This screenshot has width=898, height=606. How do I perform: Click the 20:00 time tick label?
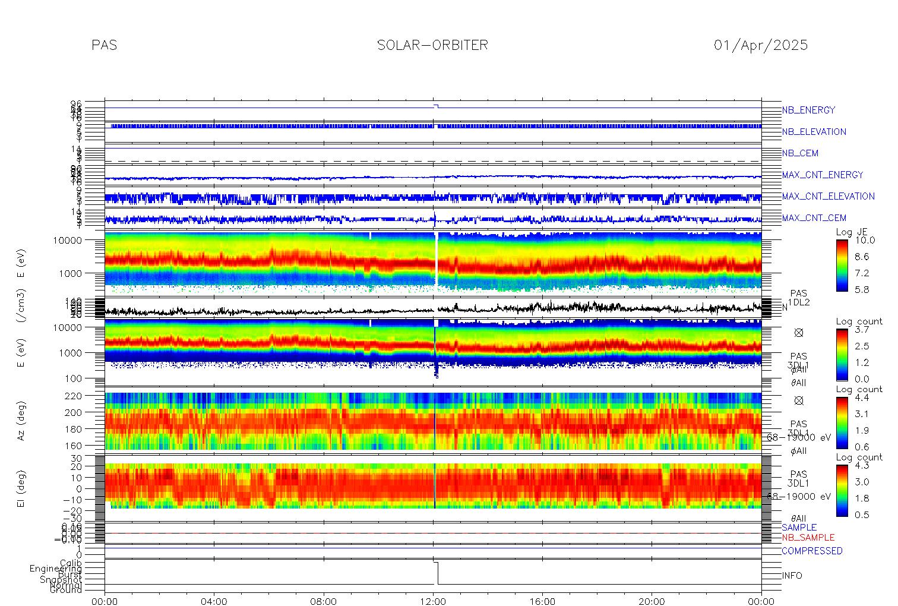652,601
